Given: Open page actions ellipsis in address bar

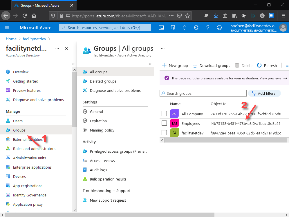Looking at the screenshot, I should pyautogui.click(x=171, y=16).
